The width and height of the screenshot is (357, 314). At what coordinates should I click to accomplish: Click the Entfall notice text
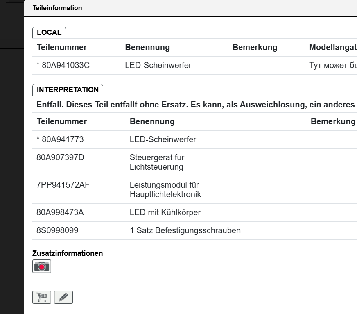click(197, 105)
